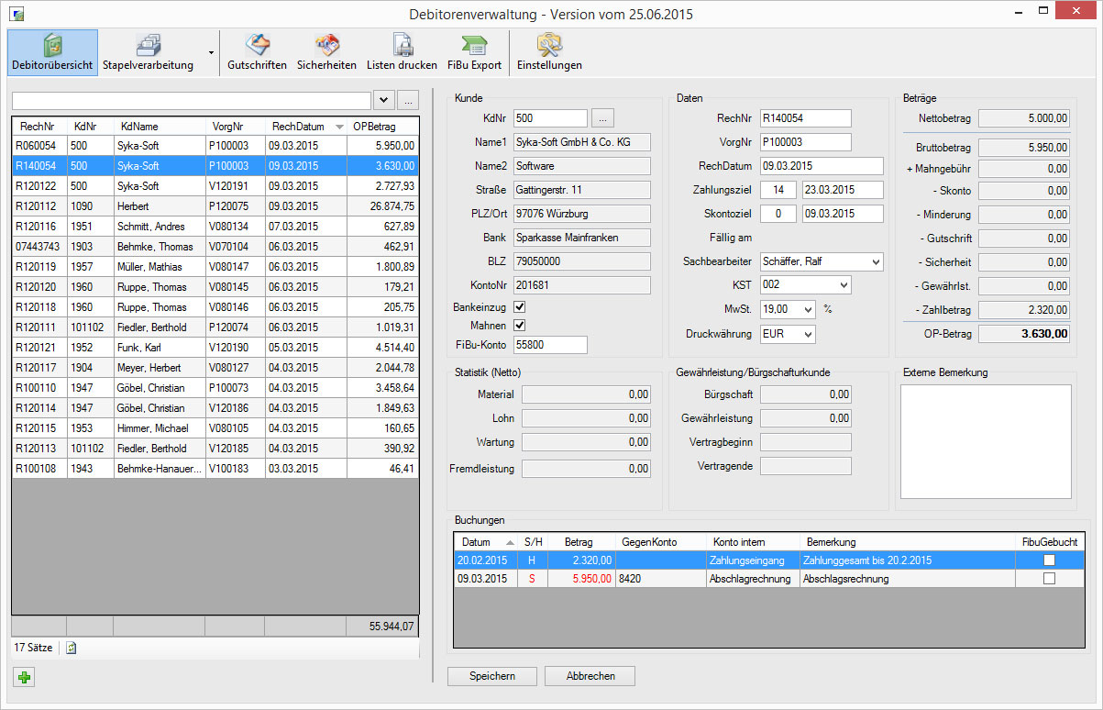Open Gutschriften from the toolbar
1103x710 pixels.
coord(257,46)
